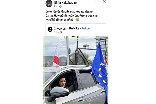Image resolution: width=156 pixels, height=104 pixels.
Task: Open Ninia Kakabadze's profile avatar
Action: coord(49,4)
